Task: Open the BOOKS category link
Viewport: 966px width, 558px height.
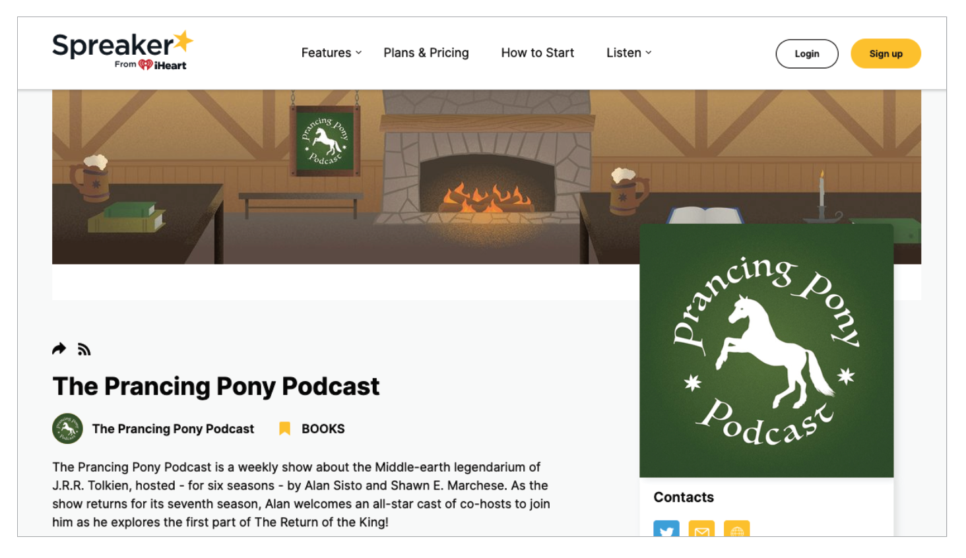Action: [323, 429]
